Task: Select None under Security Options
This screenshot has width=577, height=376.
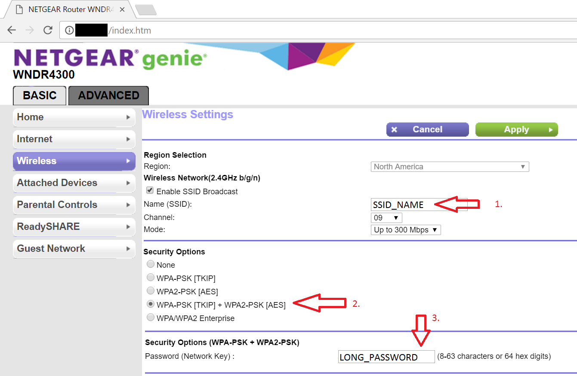Action: (151, 264)
